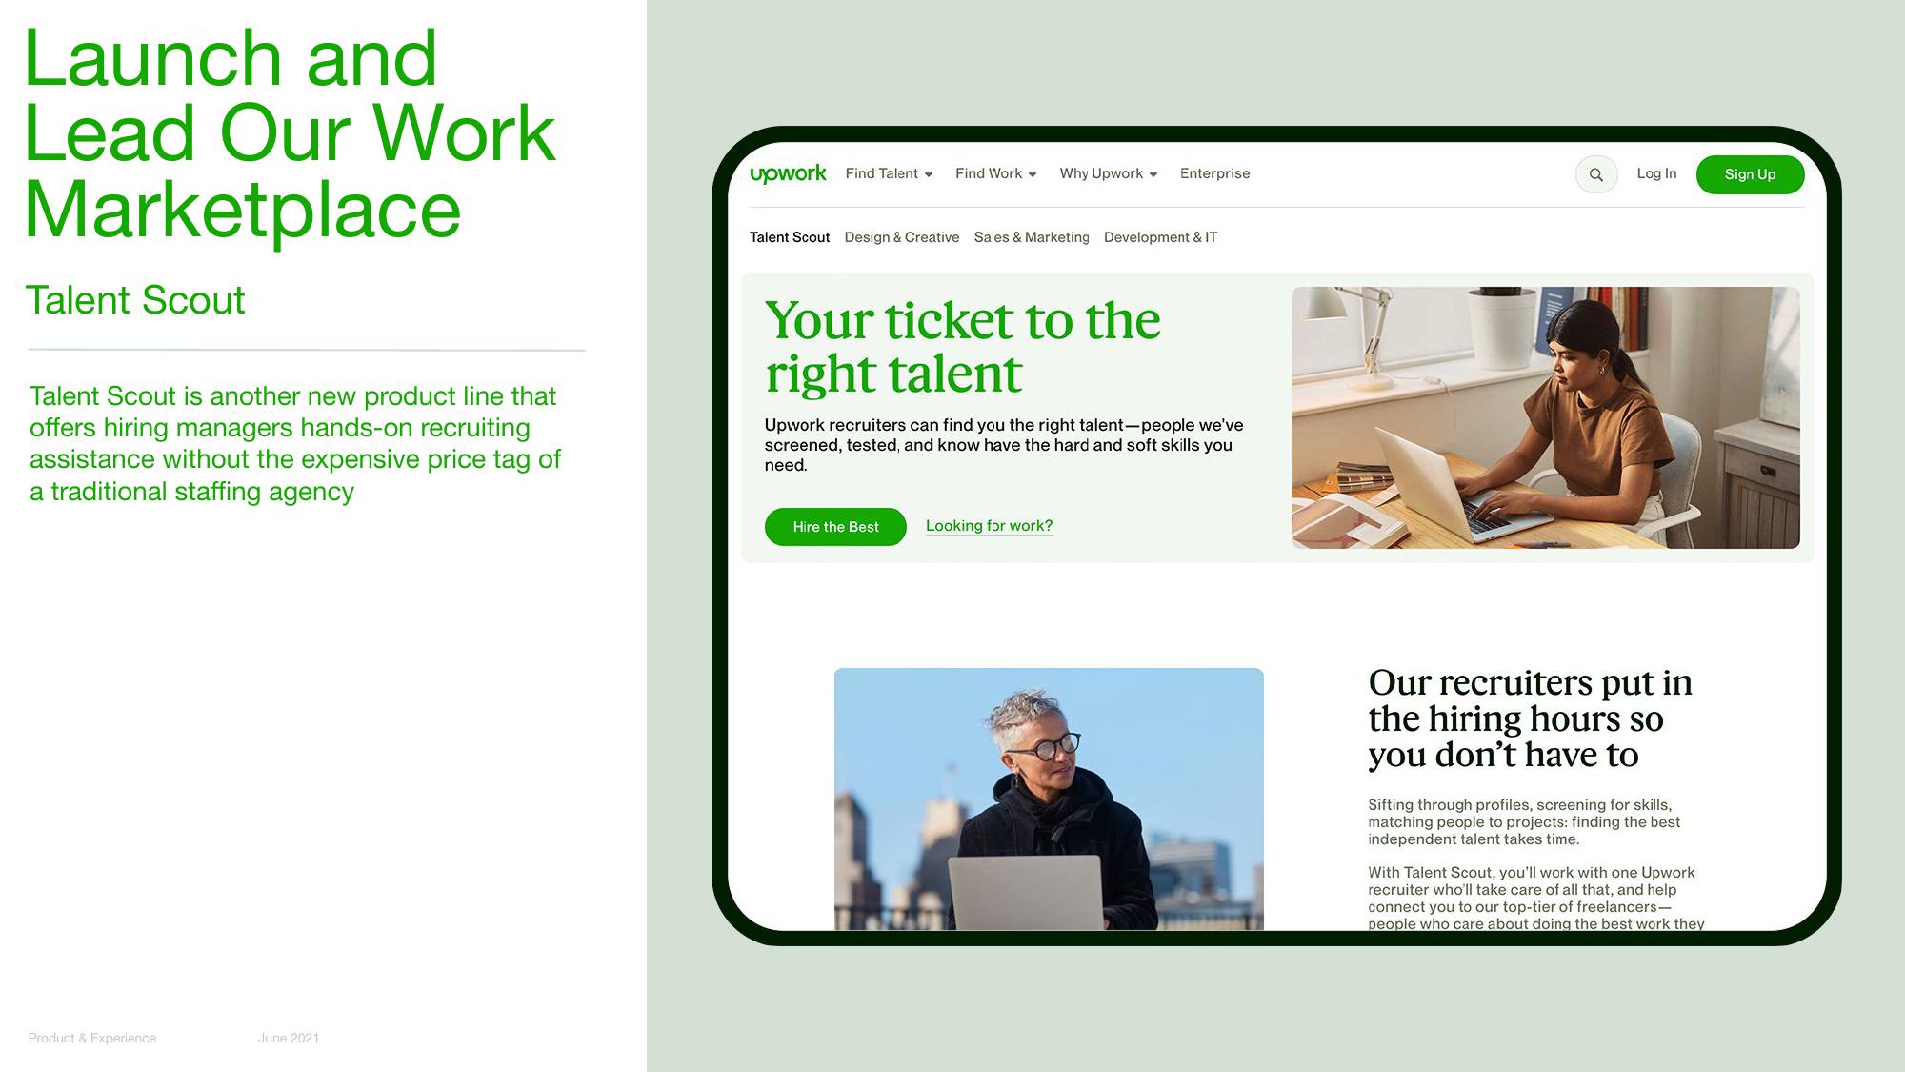
Task: Expand the Why Upwork dropdown menu
Action: point(1110,172)
